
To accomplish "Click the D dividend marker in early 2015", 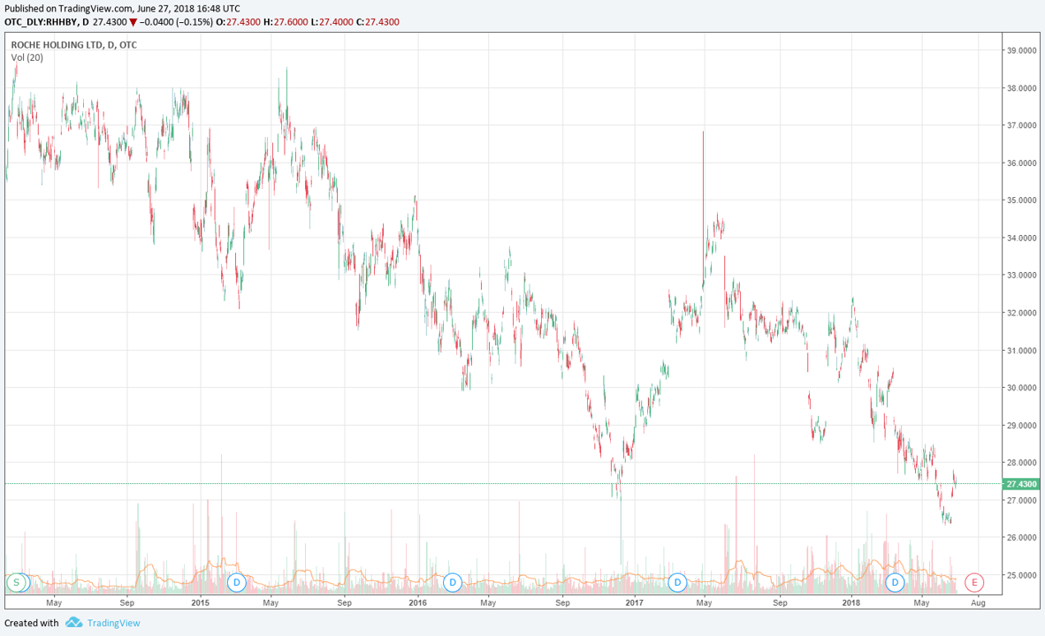I will (236, 582).
